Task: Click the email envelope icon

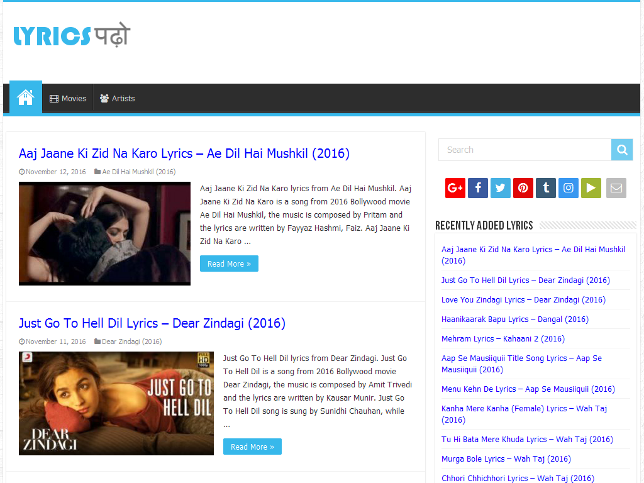Action: pyautogui.click(x=616, y=188)
